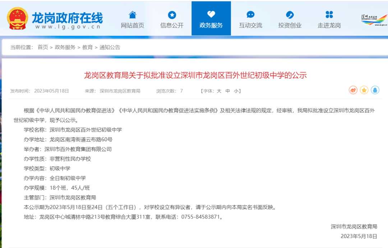Click the 学校名称 line
The height and width of the screenshot is (248, 388).
coord(73,130)
